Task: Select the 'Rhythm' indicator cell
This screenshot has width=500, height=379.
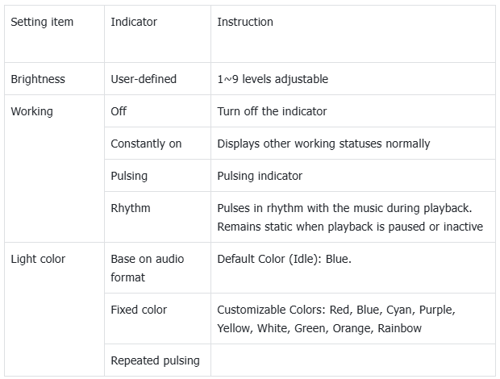Action: point(131,208)
